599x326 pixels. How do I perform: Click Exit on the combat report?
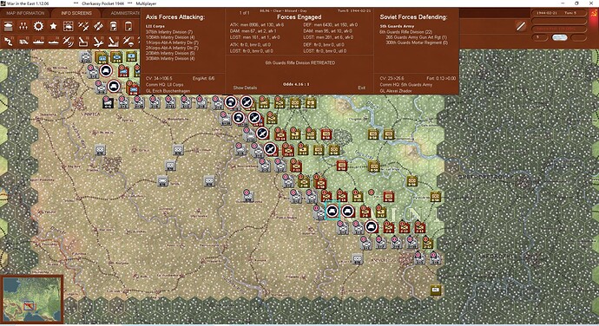(x=361, y=88)
